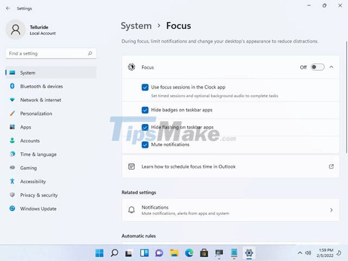This screenshot has height=261, width=348.
Task: Uncheck Hide badges on taskbar apps
Action: pyautogui.click(x=145, y=110)
